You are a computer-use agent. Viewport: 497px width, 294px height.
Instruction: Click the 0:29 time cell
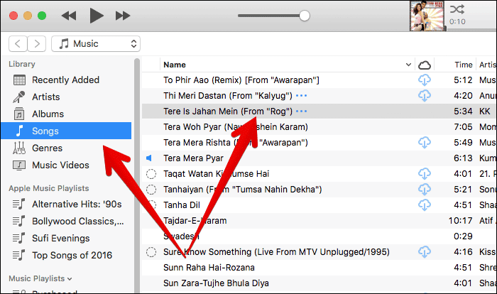463,236
